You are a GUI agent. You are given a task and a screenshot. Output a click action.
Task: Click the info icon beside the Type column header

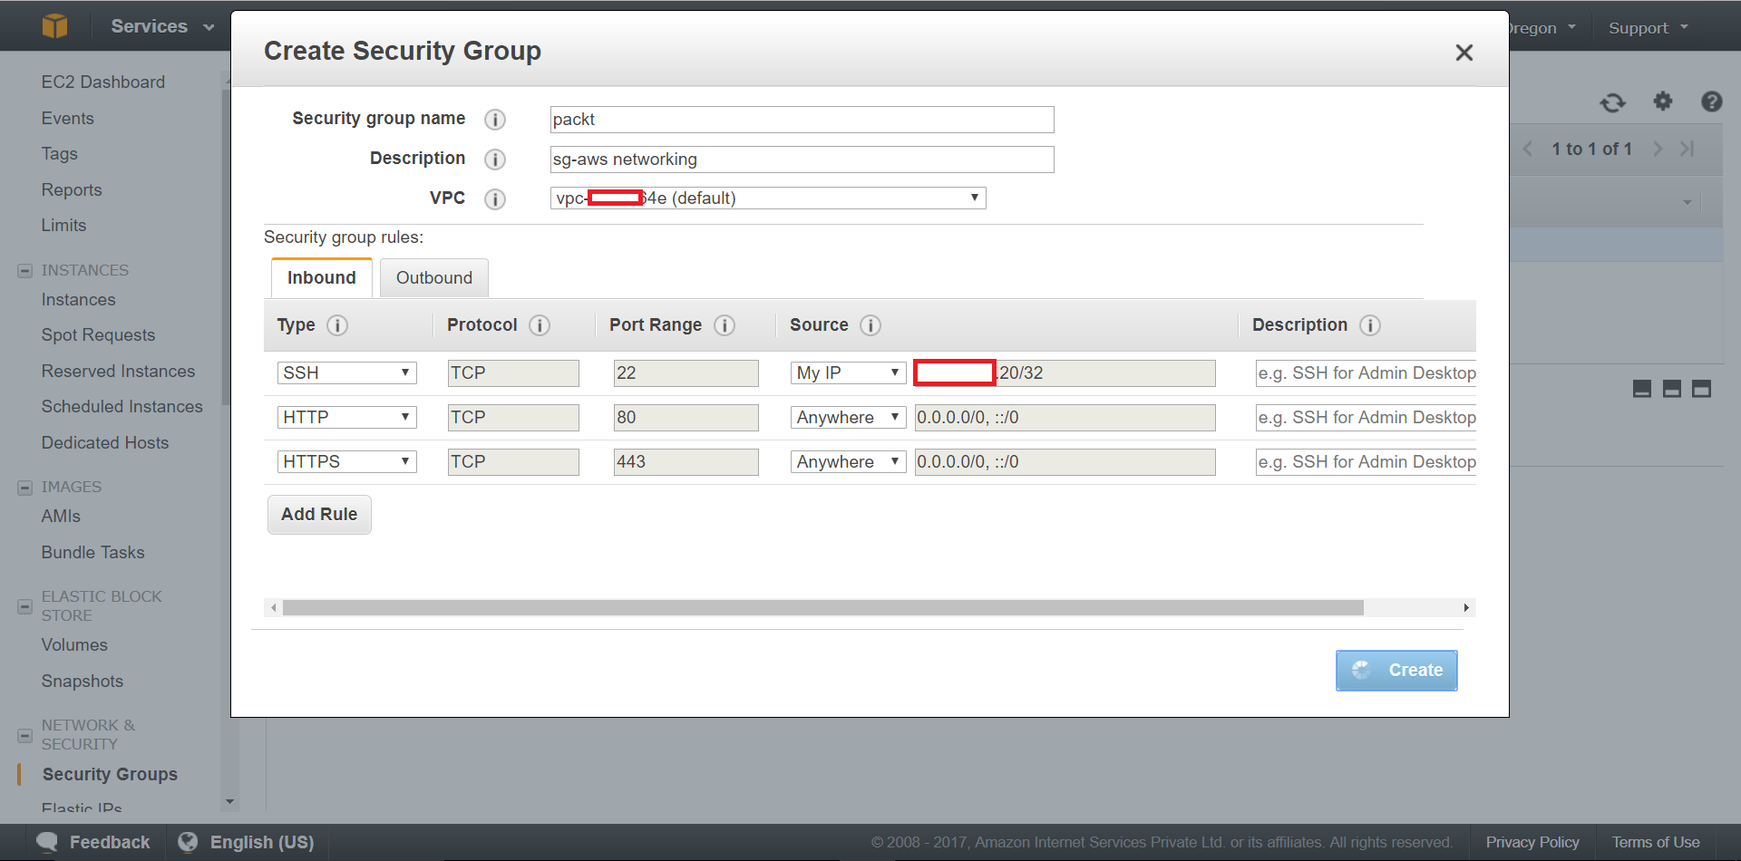pos(336,324)
